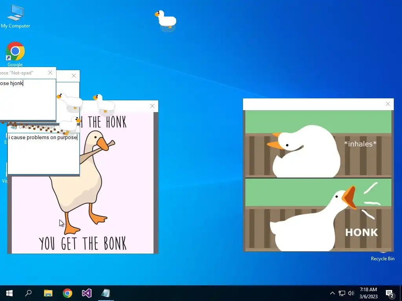Open the taskbar search magnifier
This screenshot has height=301, width=402.
click(x=28, y=293)
